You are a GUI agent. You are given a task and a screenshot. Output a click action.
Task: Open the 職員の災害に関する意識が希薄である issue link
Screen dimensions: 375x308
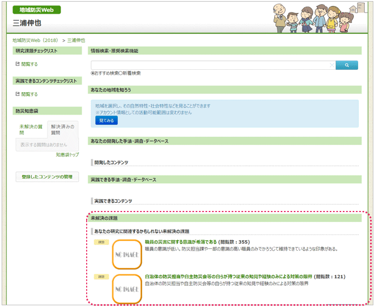click(x=180, y=241)
